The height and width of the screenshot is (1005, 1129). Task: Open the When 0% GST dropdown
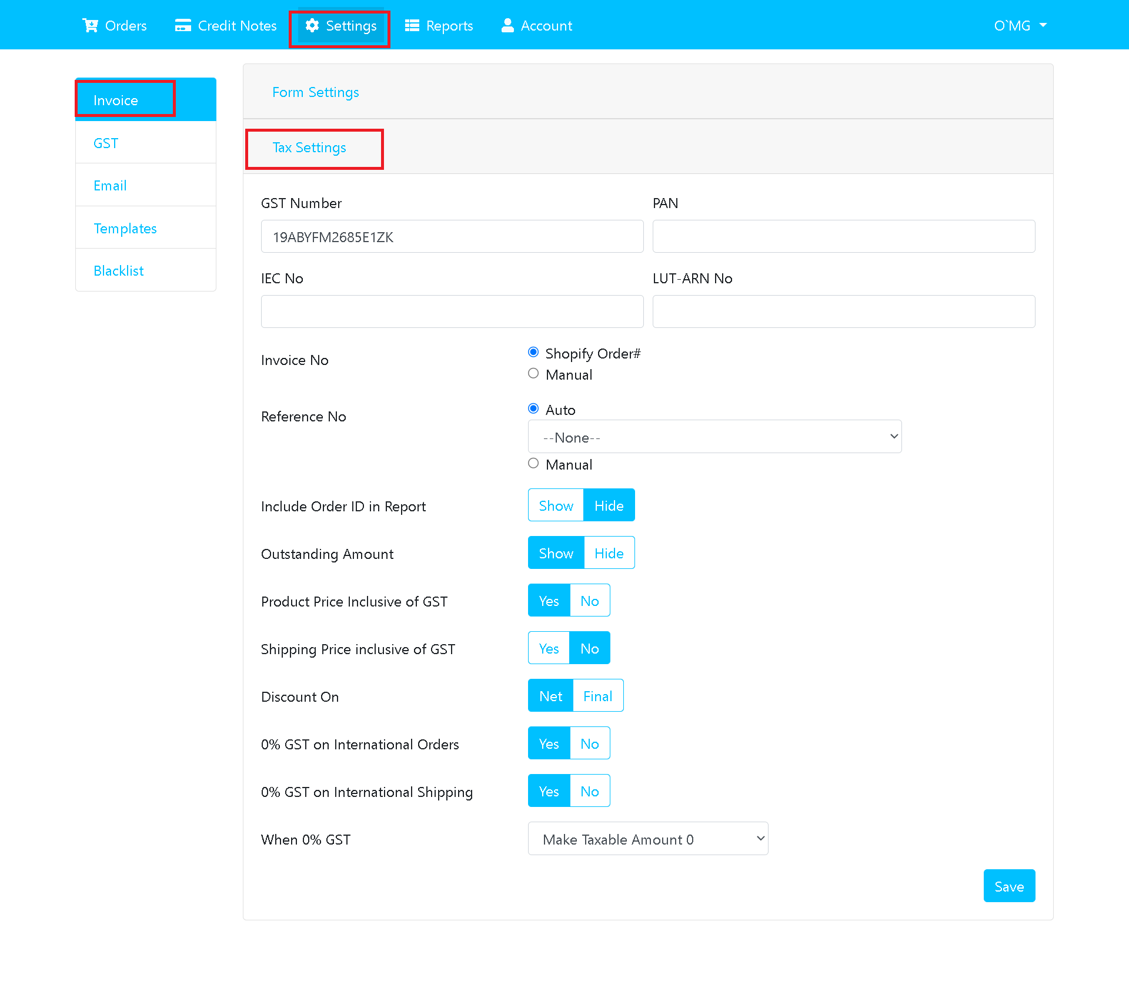tap(648, 839)
